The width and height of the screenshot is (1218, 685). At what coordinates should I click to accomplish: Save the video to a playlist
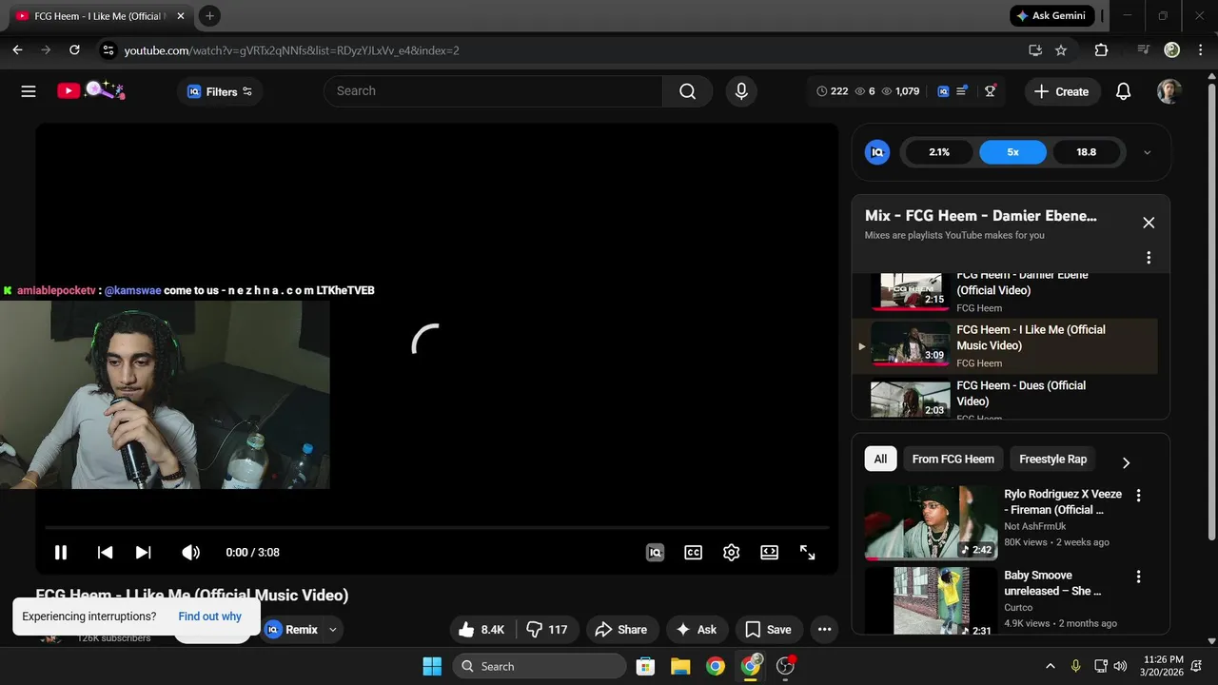[x=769, y=629]
